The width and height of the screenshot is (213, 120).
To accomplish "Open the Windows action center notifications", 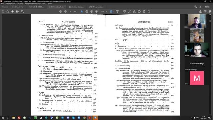I will coord(210,118).
